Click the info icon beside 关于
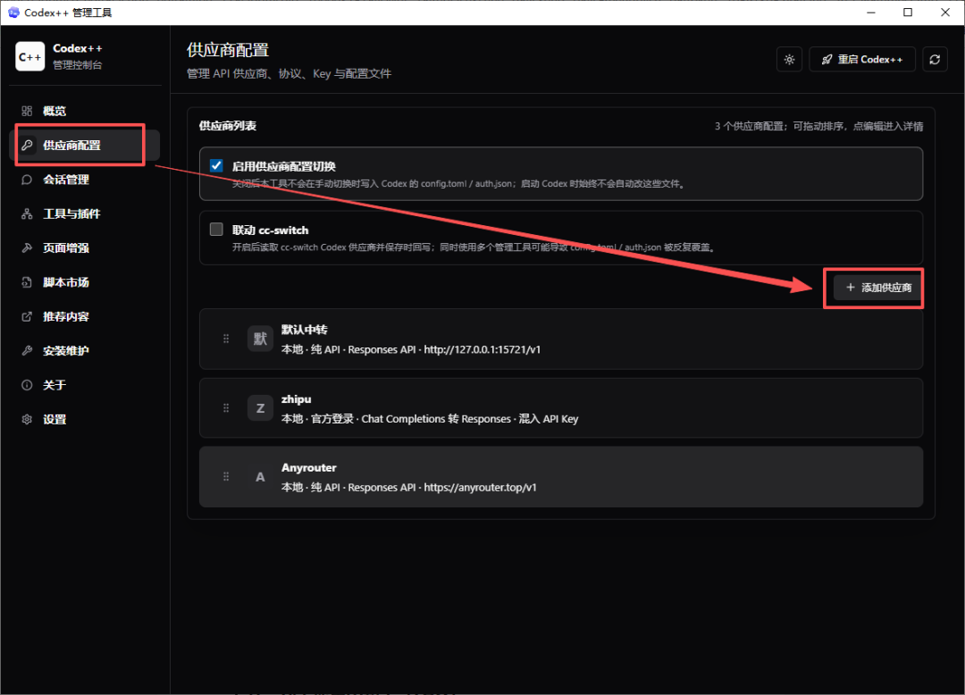The image size is (965, 695). (27, 385)
